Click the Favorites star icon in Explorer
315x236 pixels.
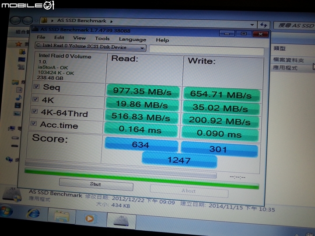pos(19,44)
